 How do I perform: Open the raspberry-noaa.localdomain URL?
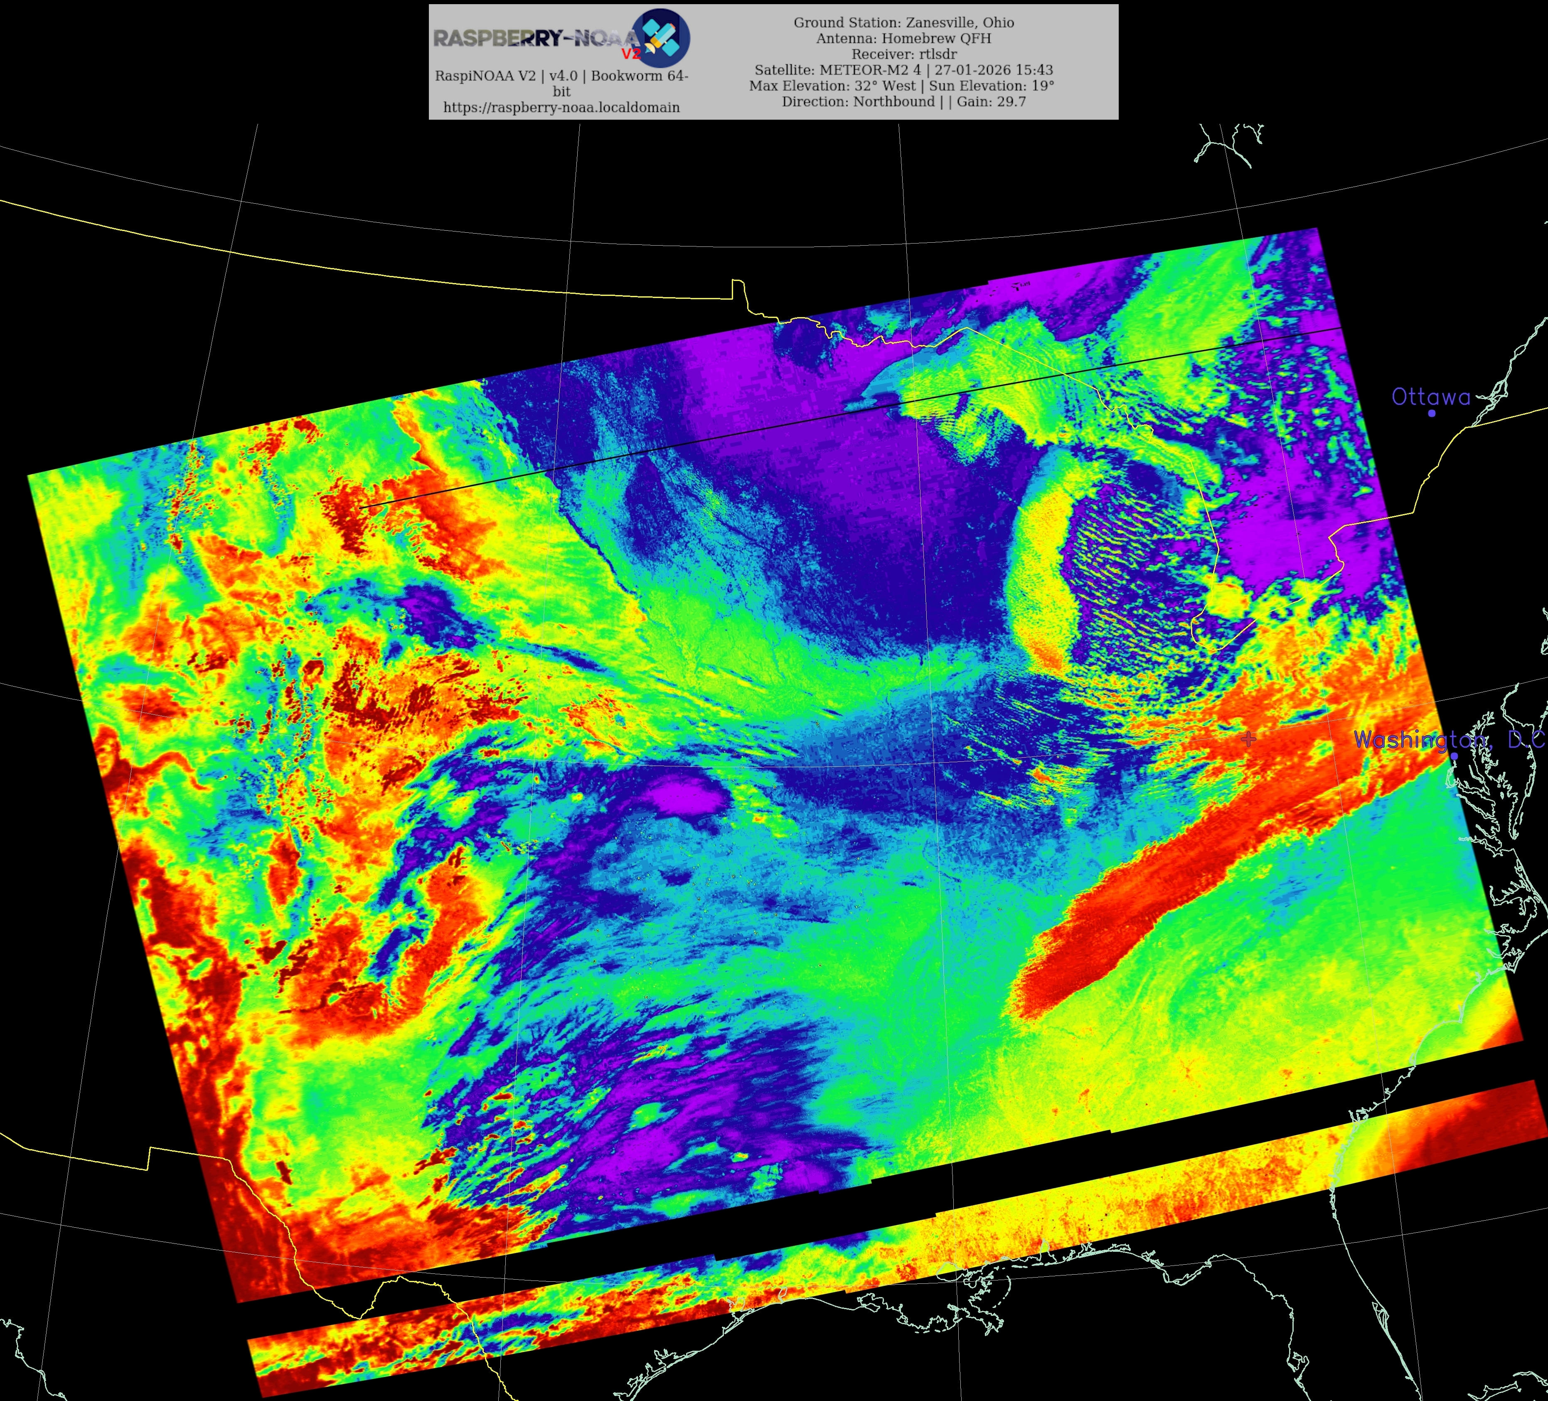click(561, 108)
